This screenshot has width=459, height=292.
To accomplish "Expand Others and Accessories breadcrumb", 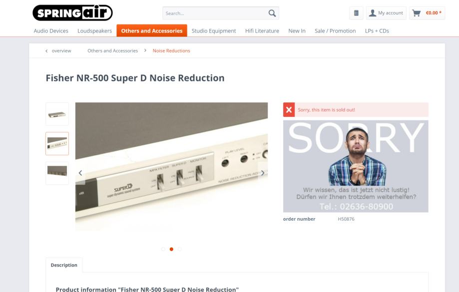I will [x=113, y=50].
